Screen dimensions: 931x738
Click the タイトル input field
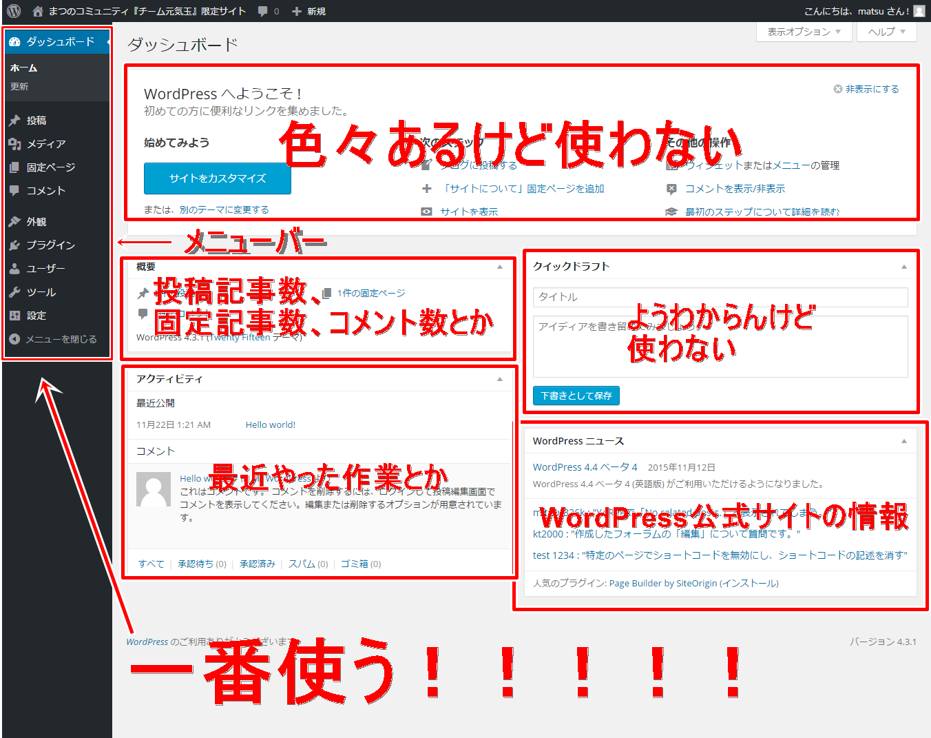720,297
